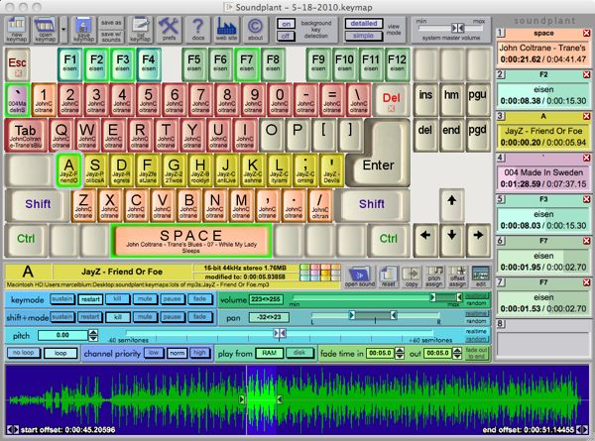
Task: Open the offset assign tool
Action: click(457, 276)
